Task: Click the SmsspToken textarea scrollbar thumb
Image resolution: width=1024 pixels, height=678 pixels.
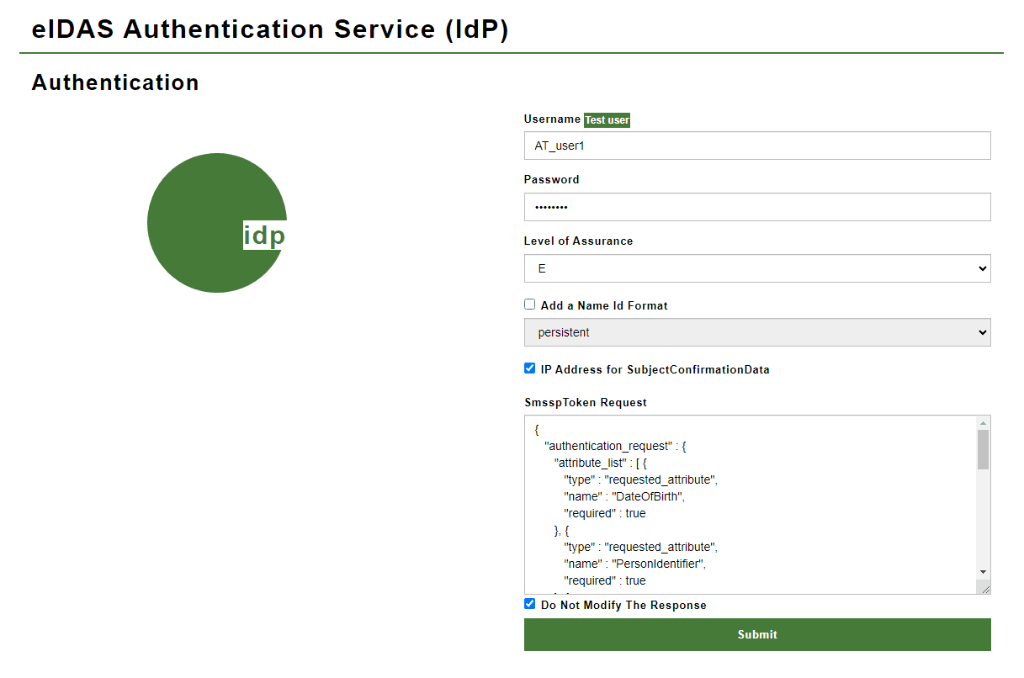Action: [x=982, y=449]
